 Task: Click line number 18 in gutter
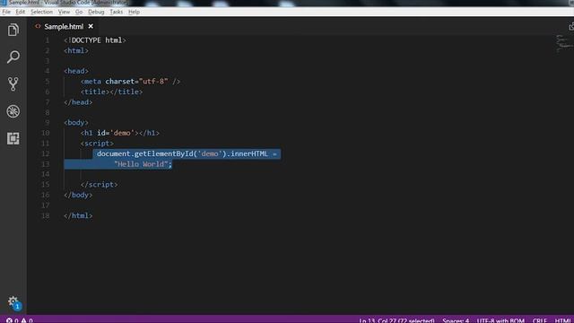46,215
